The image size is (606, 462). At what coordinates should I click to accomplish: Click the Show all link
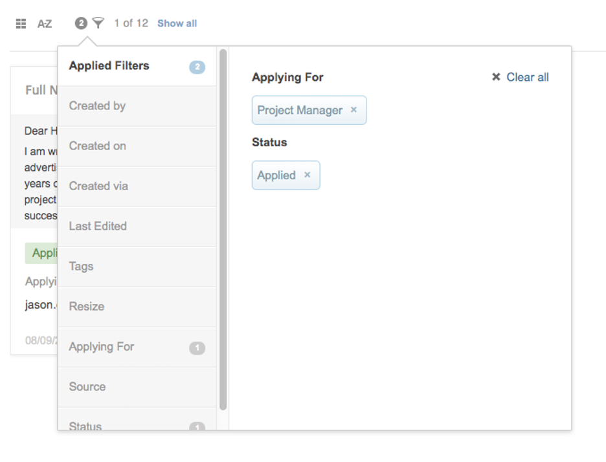(177, 23)
